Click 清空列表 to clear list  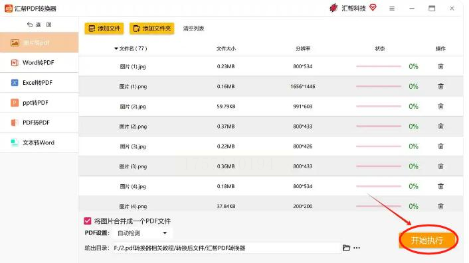(x=193, y=28)
